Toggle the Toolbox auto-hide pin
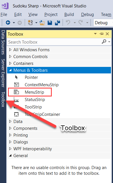 (101, 34)
